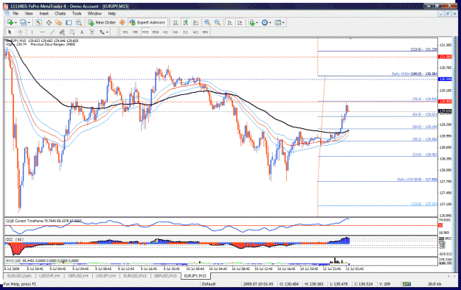Switch to the USDJPY,H4 chart tab
The height and width of the screenshot is (290, 461).
(105, 276)
